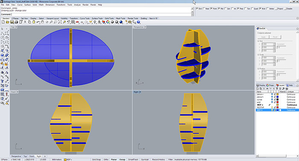Screen dimensions: 299x161
Task: Open layer tools hammer icon
Action: pyautogui.click(x=284, y=89)
